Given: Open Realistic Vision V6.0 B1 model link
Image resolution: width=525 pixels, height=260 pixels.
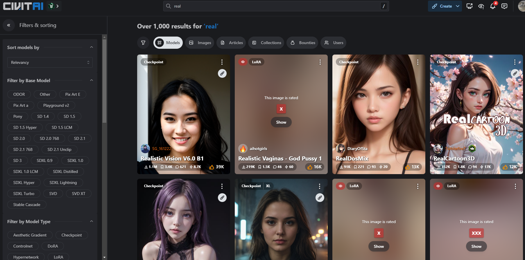Looking at the screenshot, I should point(172,158).
